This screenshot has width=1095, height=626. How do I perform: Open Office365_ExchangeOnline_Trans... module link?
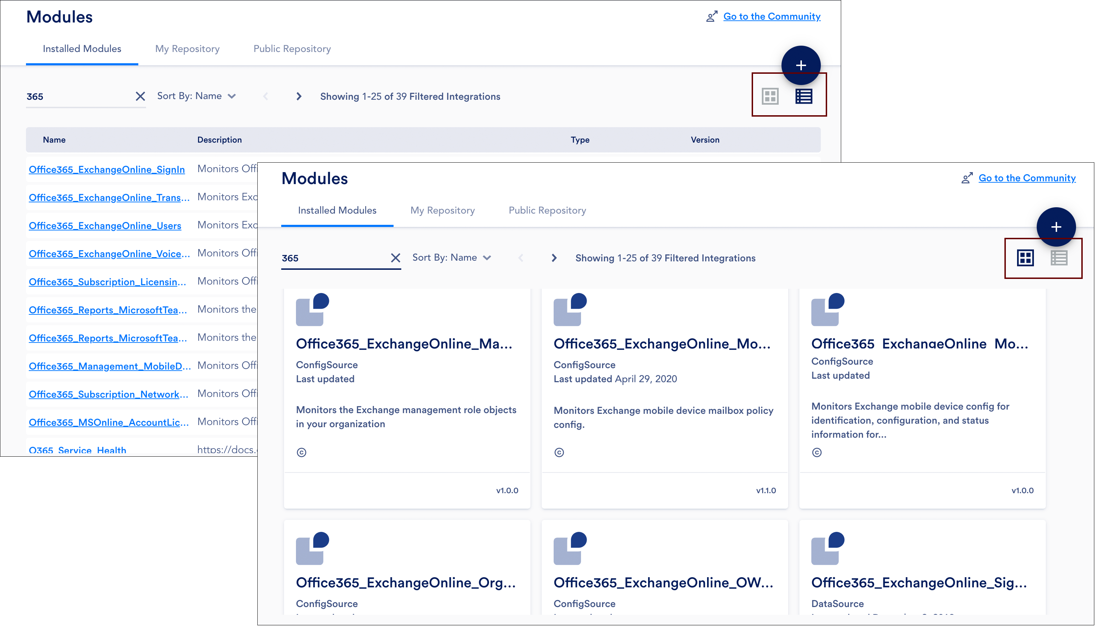coord(109,197)
